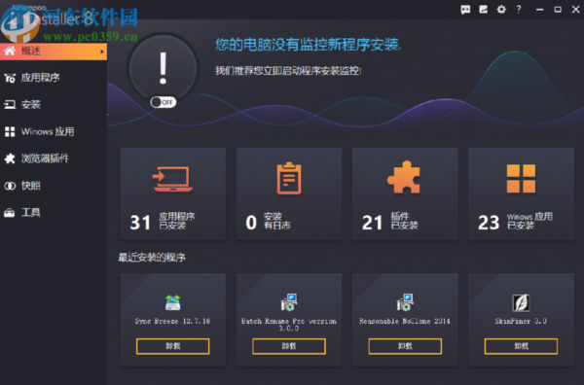Image resolution: width=584 pixels, height=385 pixels.
Task: Click the headline 您的电脑没有监控新程序安装
Action: pyautogui.click(x=308, y=45)
